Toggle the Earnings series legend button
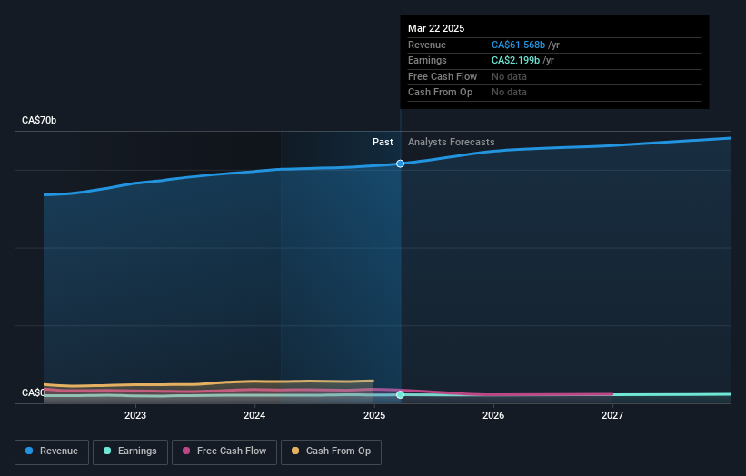Image resolution: width=746 pixels, height=476 pixels. (x=130, y=451)
